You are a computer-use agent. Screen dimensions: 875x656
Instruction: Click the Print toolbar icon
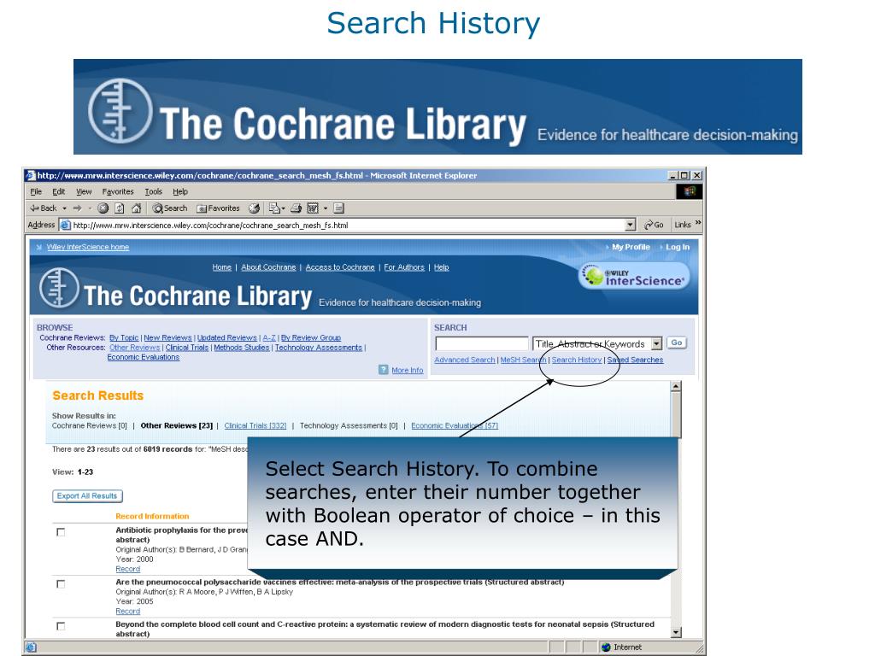[x=297, y=208]
